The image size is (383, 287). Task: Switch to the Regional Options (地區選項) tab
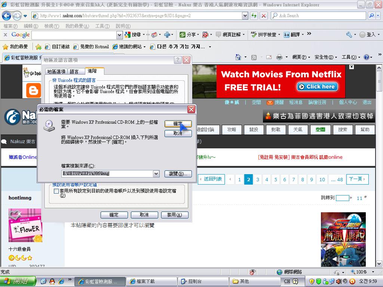point(56,71)
